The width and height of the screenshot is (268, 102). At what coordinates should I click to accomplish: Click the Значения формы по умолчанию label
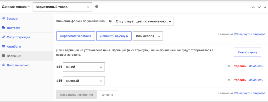(x=81, y=21)
